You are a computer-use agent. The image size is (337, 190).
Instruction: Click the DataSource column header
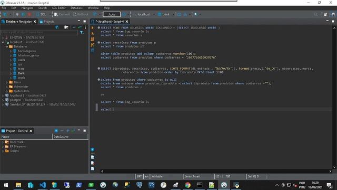click(70, 137)
